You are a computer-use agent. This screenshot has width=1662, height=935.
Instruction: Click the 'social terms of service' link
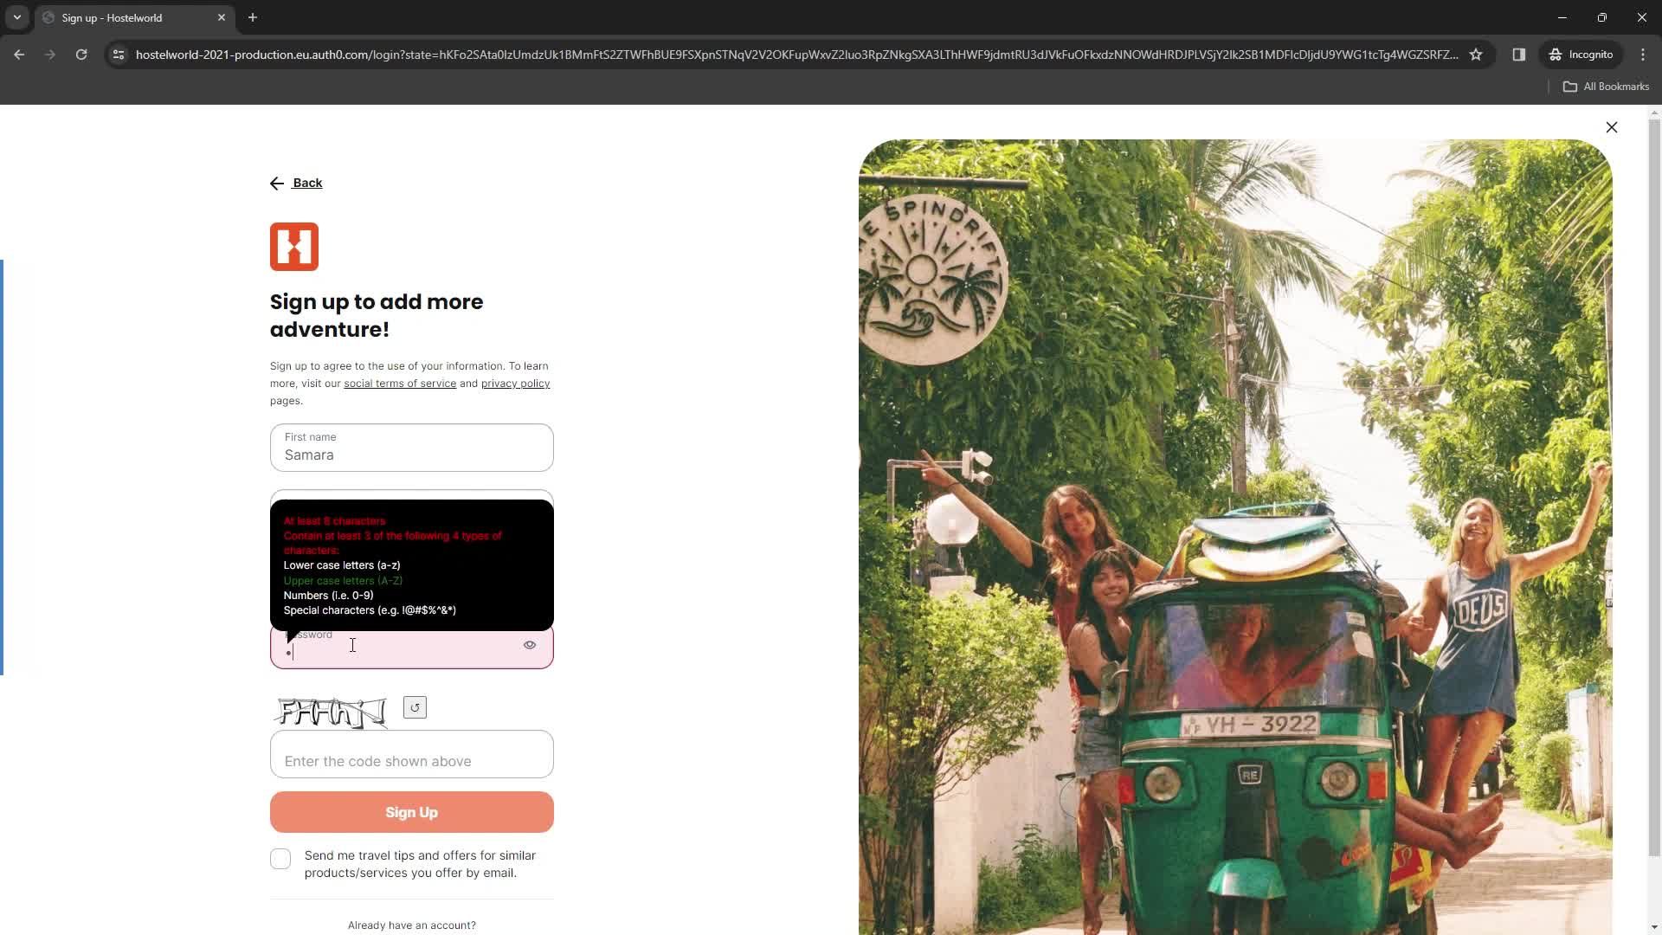[400, 383]
